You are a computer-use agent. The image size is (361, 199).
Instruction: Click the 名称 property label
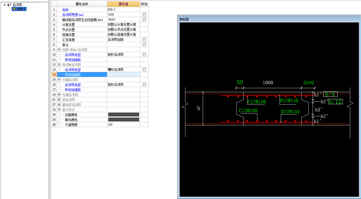pyautogui.click(x=65, y=10)
